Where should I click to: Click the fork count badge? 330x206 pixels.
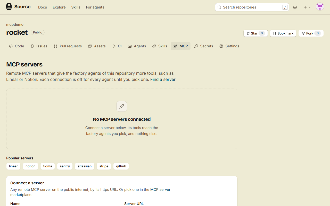[x=318, y=33]
